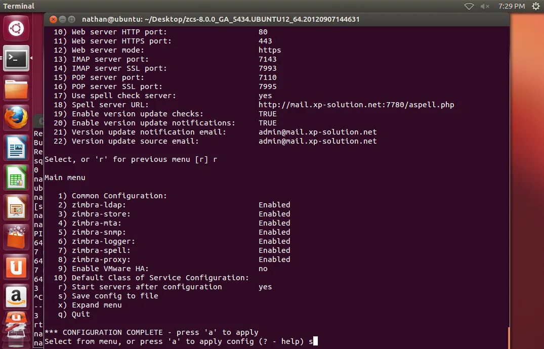Click 'Version update source email' address
The width and height of the screenshot is (544, 349).
click(317, 141)
